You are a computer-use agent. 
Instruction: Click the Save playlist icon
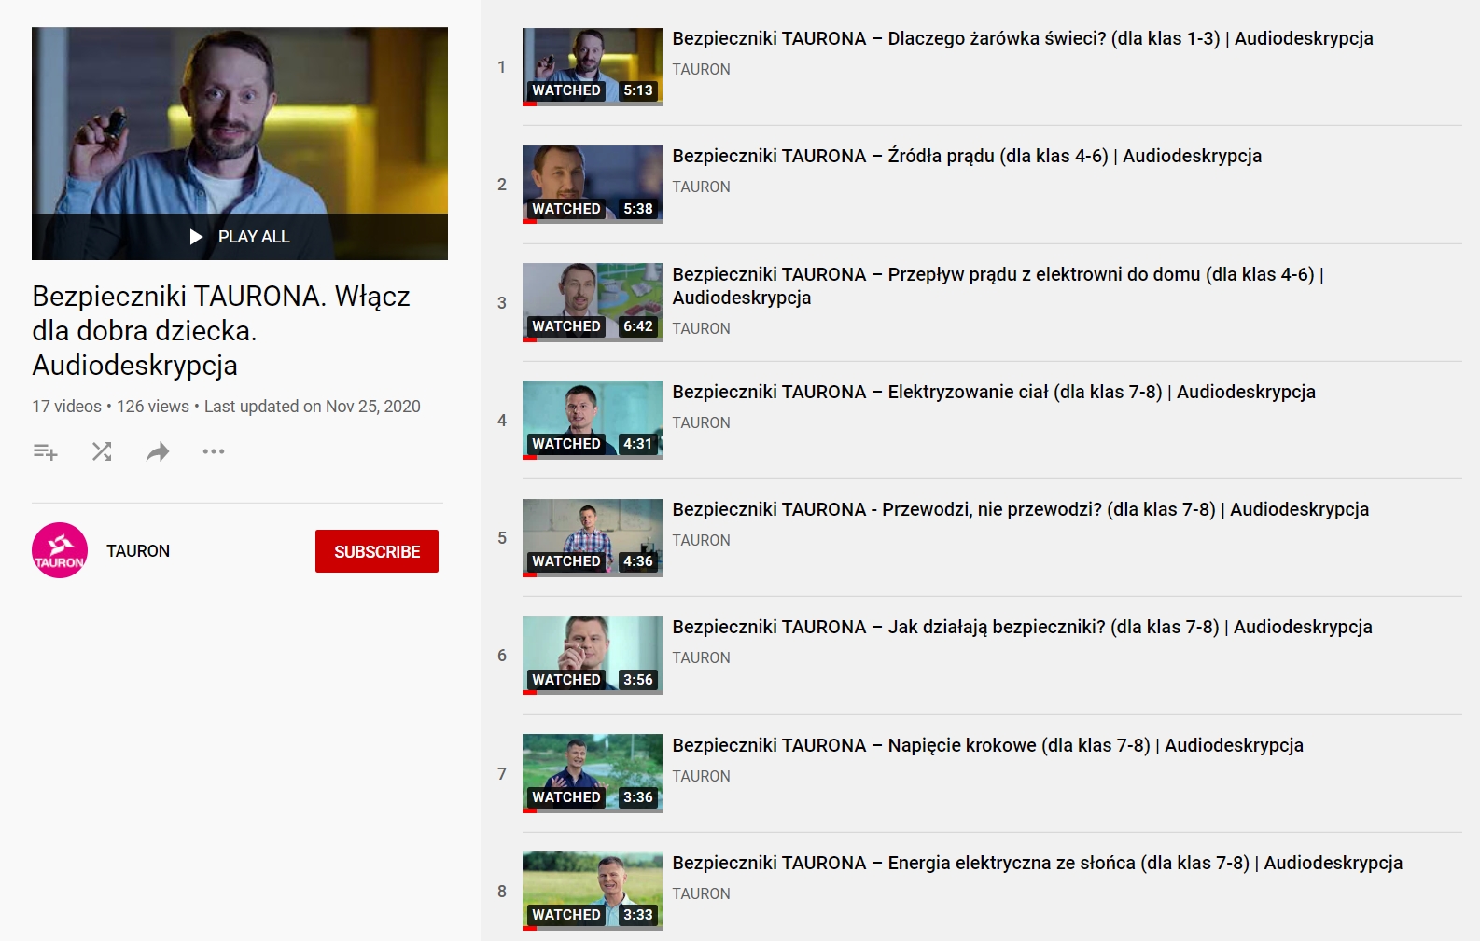coord(45,452)
